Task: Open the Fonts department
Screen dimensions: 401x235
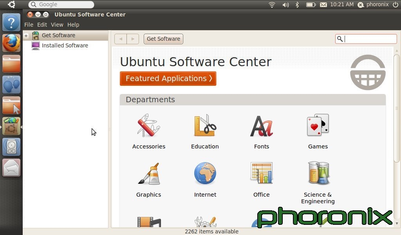Action: [261, 132]
